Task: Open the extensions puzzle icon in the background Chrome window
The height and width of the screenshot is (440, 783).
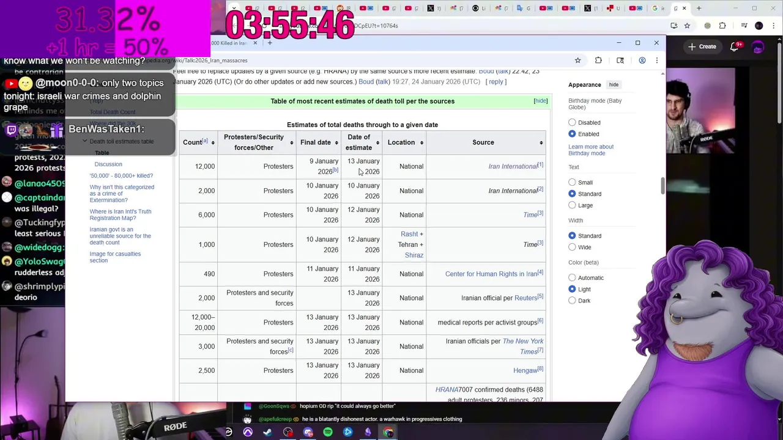Action: pos(722,26)
